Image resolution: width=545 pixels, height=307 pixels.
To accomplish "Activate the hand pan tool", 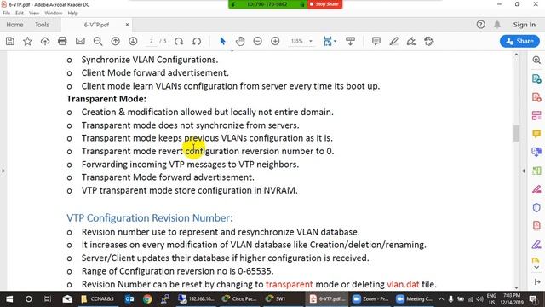I will (x=240, y=42).
